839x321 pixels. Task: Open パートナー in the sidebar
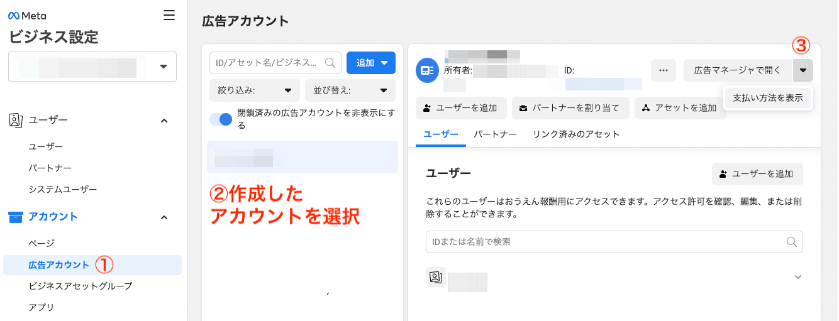click(50, 168)
